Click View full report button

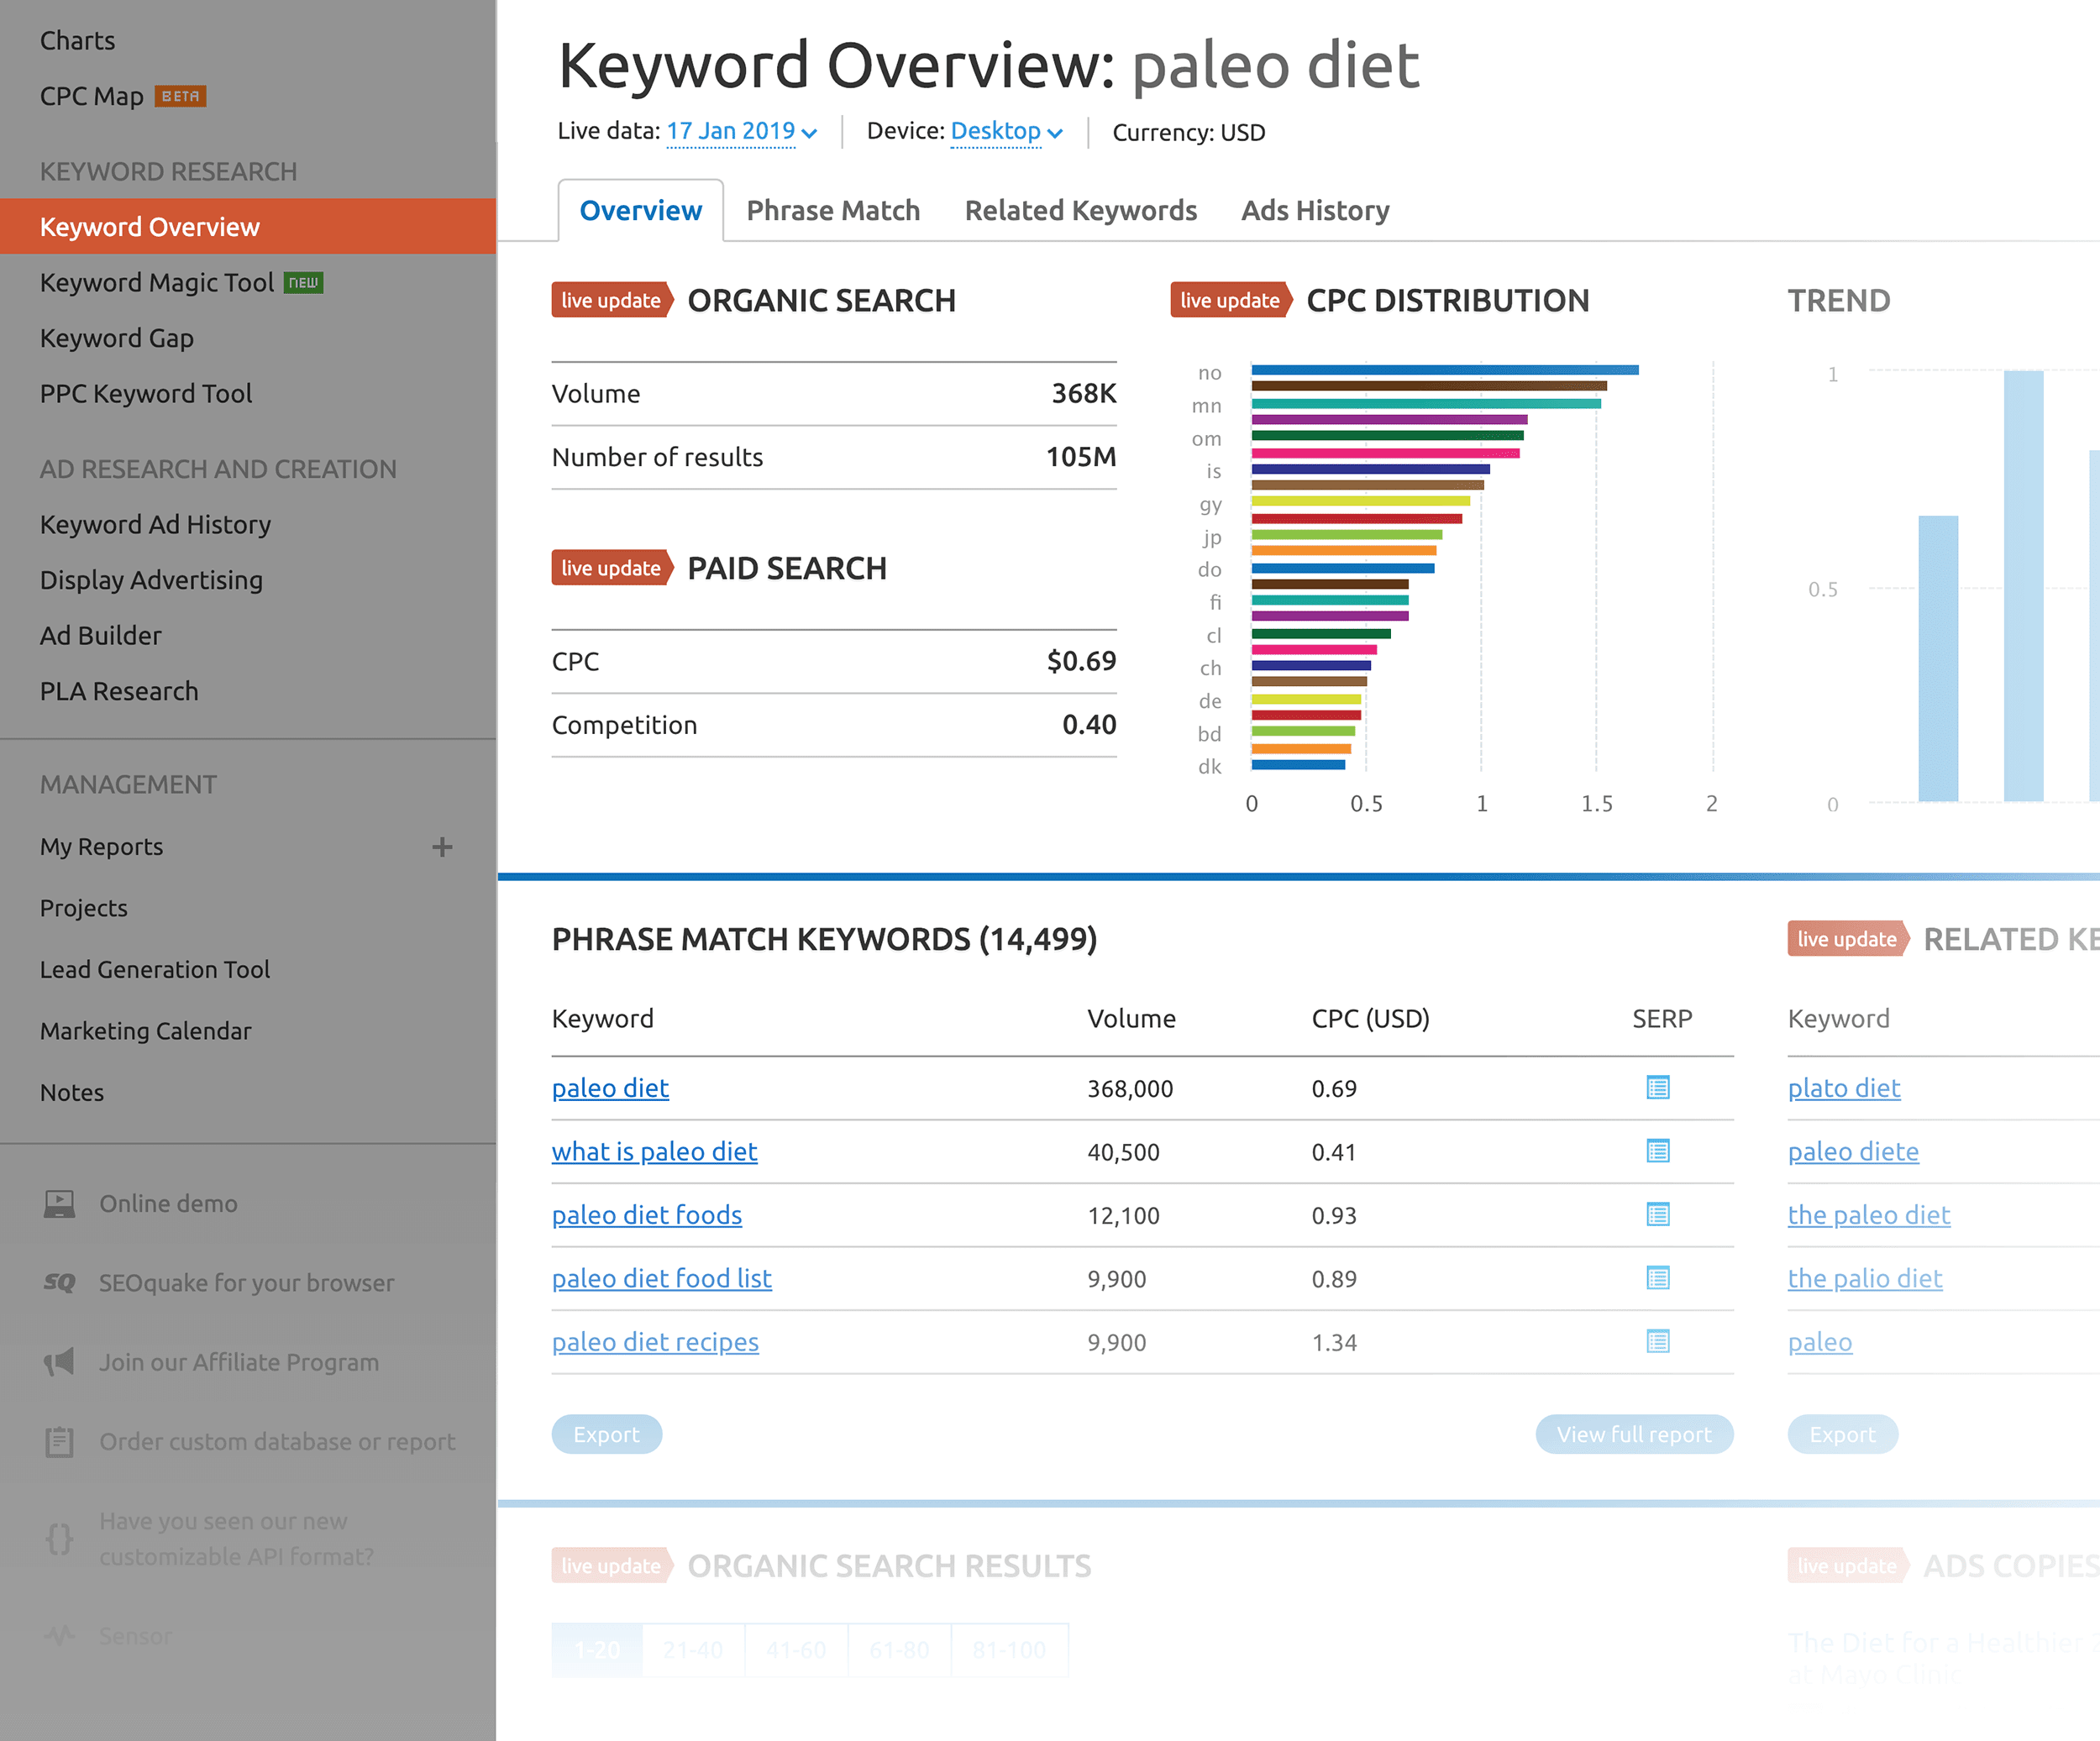[x=1635, y=1434]
